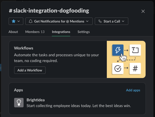
Task: Click the Workflows heading text
Action: (x=24, y=48)
